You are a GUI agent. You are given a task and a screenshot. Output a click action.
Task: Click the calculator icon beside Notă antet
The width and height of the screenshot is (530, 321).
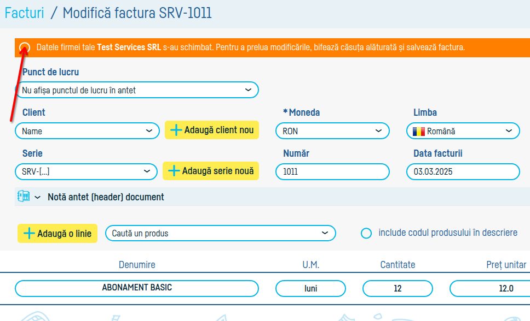24,197
